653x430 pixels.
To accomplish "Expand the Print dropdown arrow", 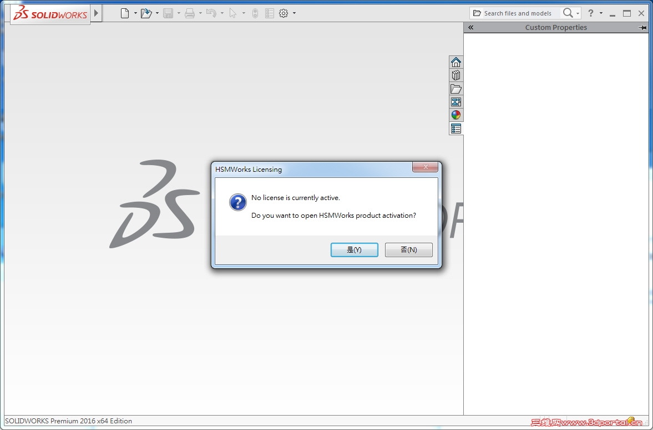I will 200,13.
